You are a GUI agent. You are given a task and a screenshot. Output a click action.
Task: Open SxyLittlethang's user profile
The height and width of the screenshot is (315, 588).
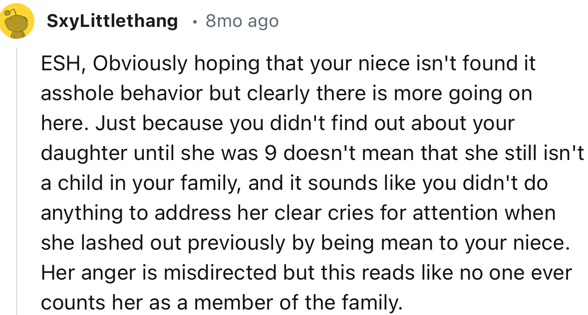(x=112, y=21)
